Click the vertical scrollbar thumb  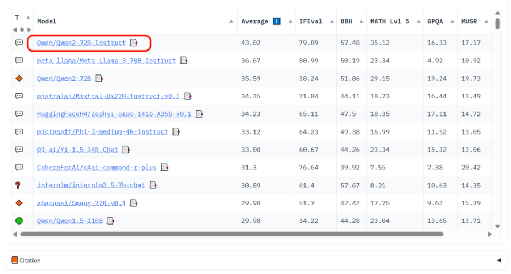tap(497, 23)
